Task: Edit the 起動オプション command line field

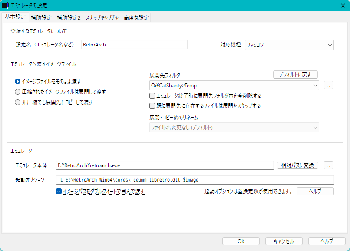Action: point(195,180)
